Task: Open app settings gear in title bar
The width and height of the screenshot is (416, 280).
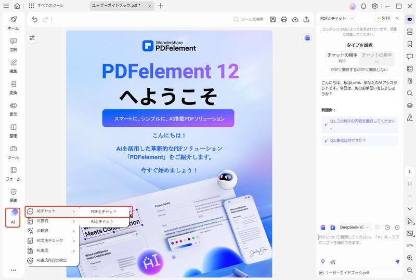Action: (x=374, y=6)
